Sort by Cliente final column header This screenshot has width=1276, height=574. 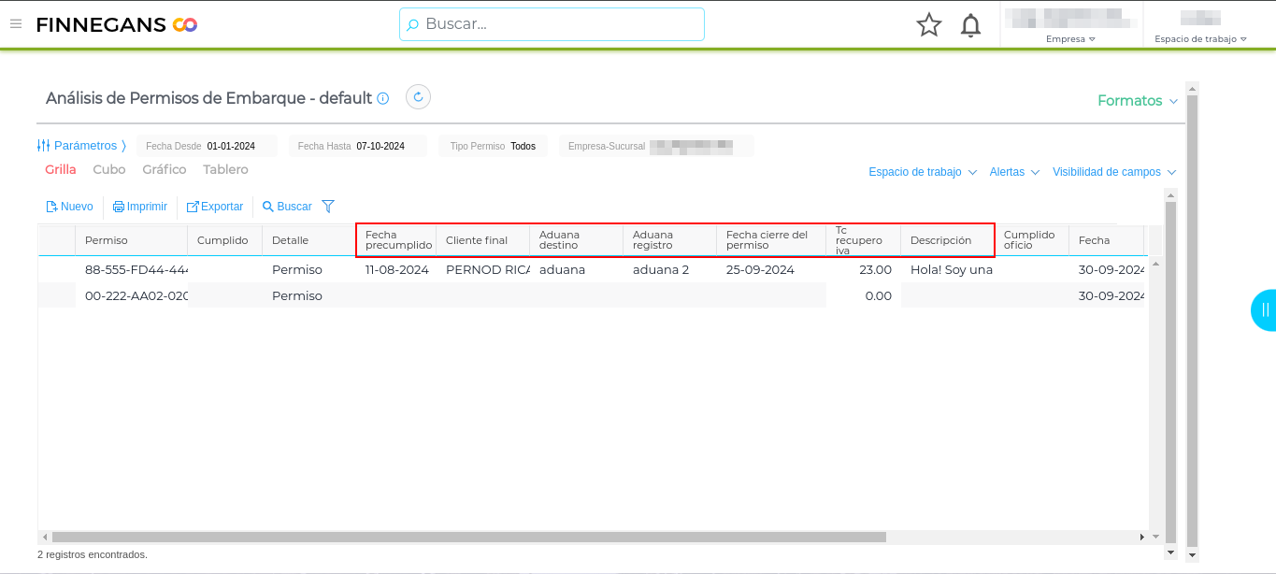coord(482,240)
